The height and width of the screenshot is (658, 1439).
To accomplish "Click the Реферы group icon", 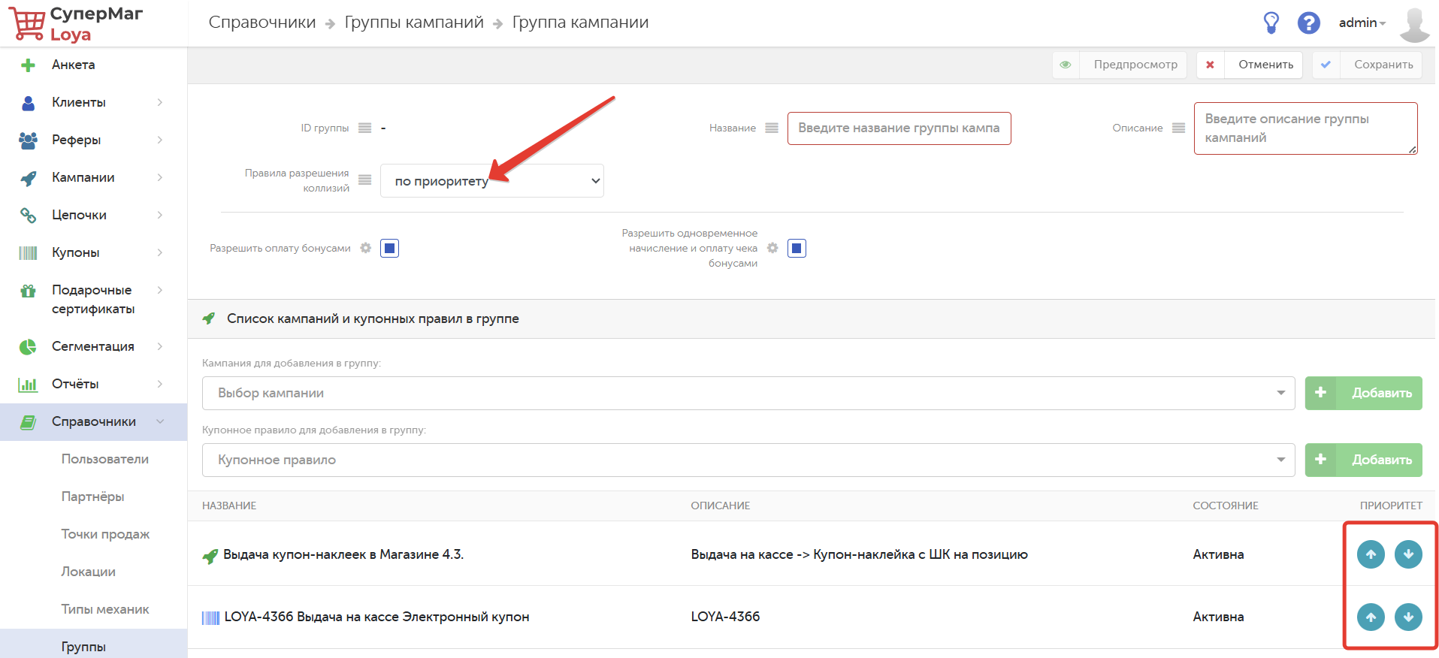I will click(x=28, y=140).
